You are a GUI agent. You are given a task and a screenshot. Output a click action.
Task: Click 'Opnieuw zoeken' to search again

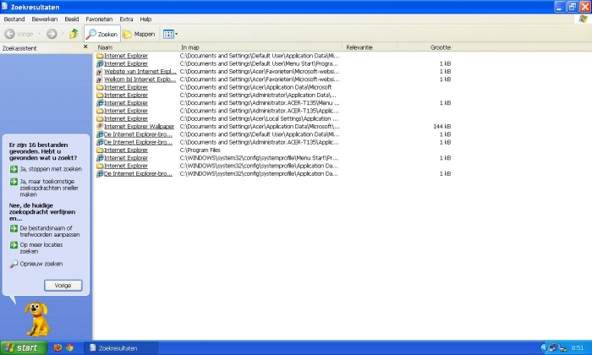coord(36,264)
